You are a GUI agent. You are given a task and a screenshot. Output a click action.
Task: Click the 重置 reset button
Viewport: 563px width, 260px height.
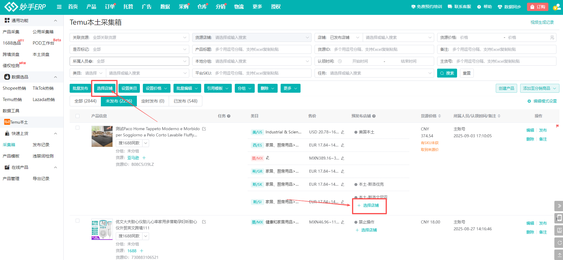[467, 73]
